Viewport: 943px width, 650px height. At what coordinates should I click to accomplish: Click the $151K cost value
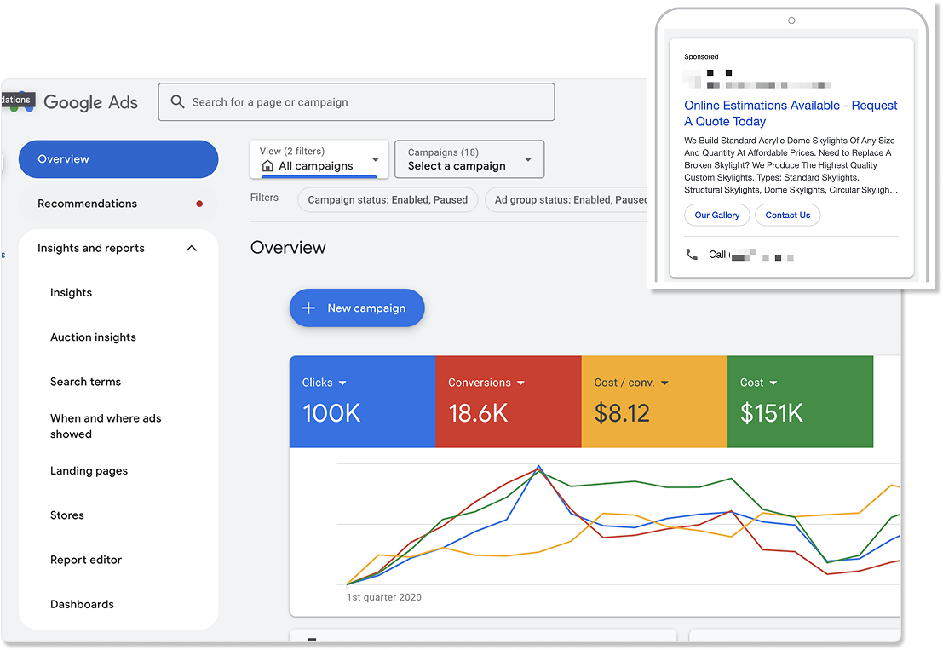pos(772,413)
